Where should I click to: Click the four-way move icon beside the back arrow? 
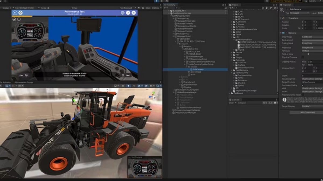(20, 13)
